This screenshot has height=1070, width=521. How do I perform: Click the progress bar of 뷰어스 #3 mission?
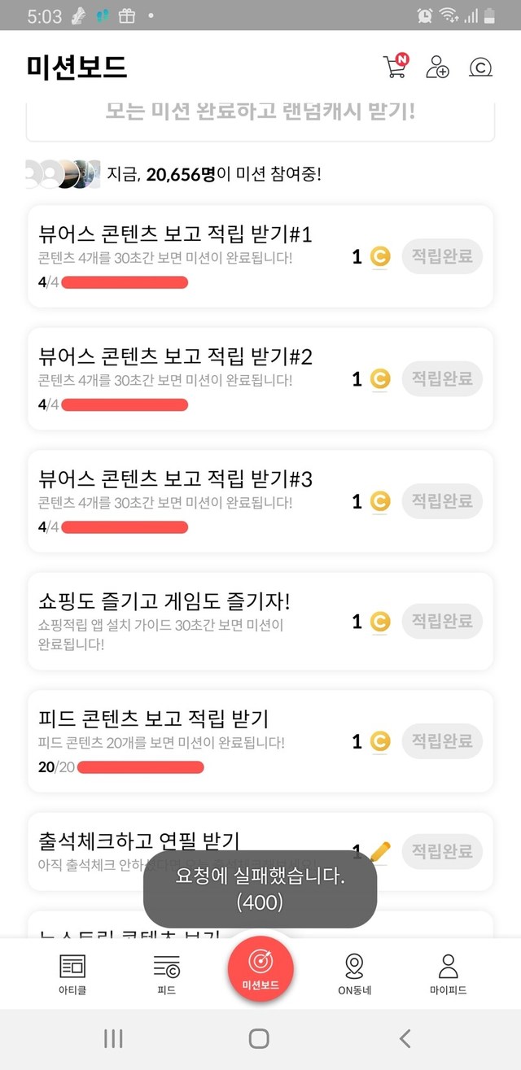[x=125, y=527]
